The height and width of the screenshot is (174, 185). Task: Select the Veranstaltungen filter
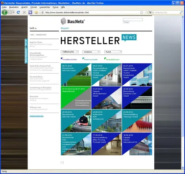(113, 59)
